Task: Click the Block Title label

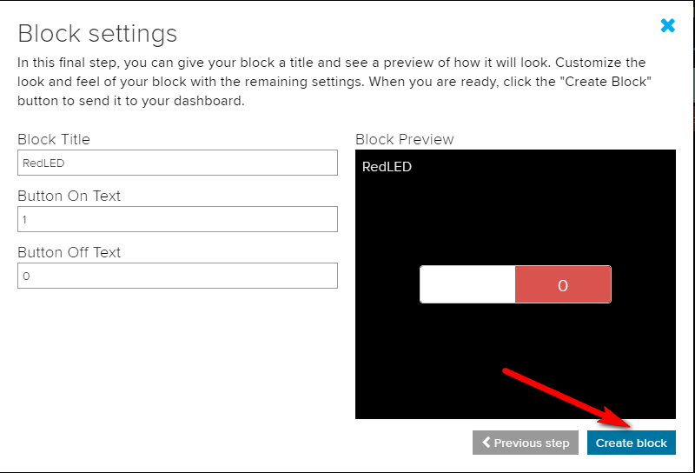Action: [54, 139]
